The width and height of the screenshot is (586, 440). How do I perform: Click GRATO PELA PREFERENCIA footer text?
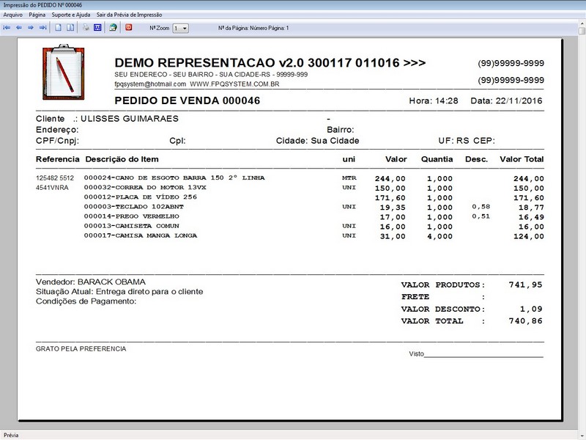(81, 349)
